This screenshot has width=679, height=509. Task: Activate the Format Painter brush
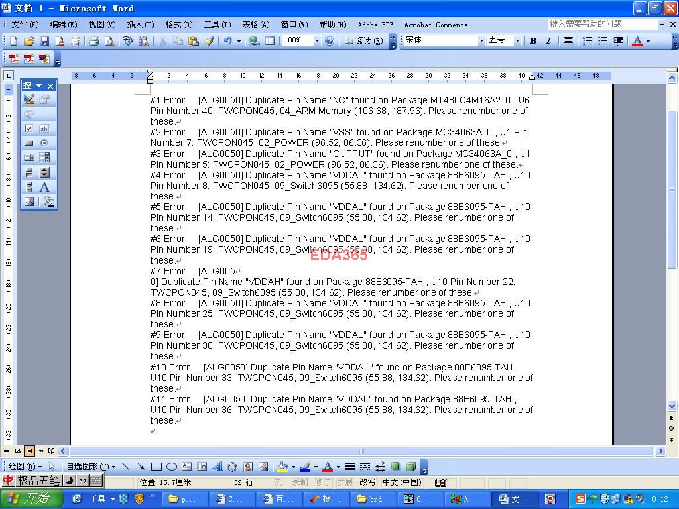tap(209, 41)
